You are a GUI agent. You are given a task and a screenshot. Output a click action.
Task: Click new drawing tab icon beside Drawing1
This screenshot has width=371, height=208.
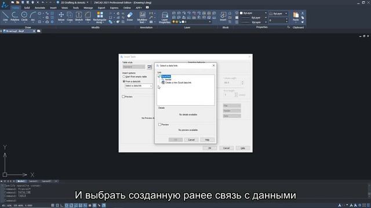39,31
